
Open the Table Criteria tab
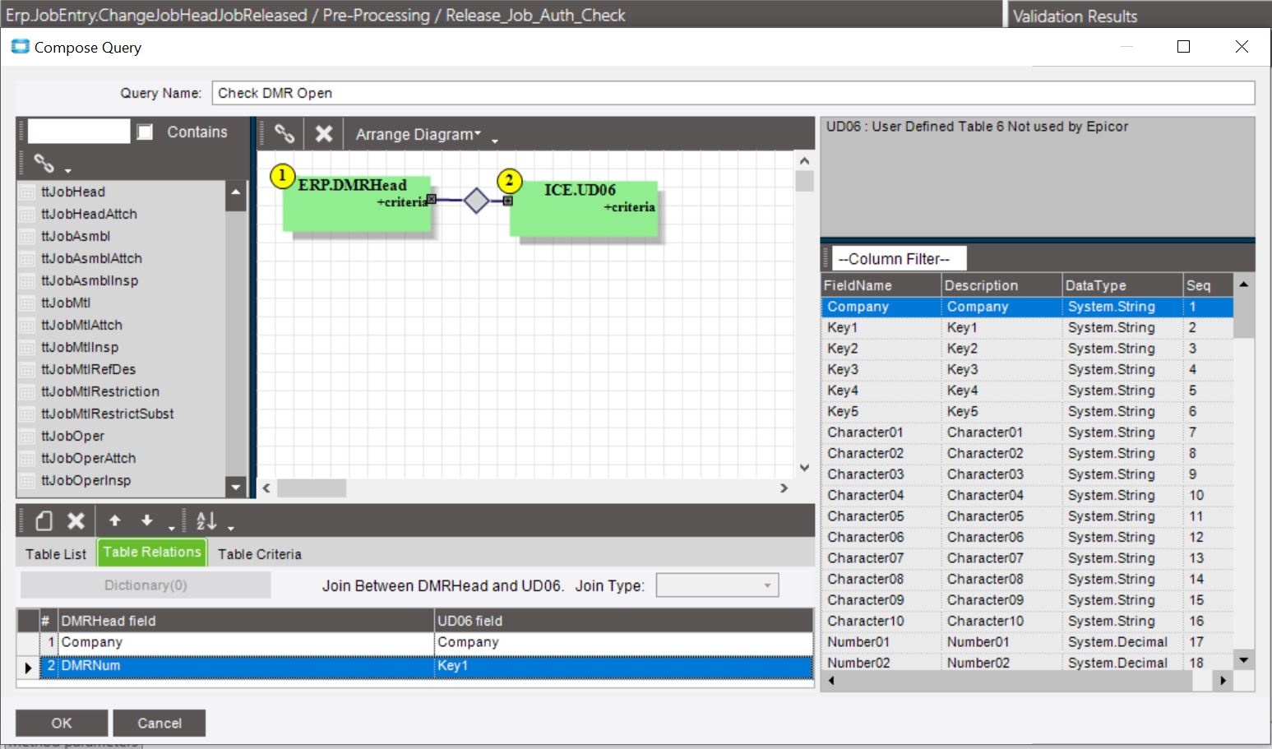point(260,554)
